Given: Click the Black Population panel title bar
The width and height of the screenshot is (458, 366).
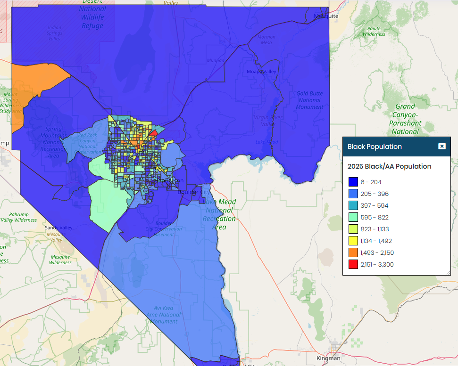Looking at the screenshot, I should 396,146.
